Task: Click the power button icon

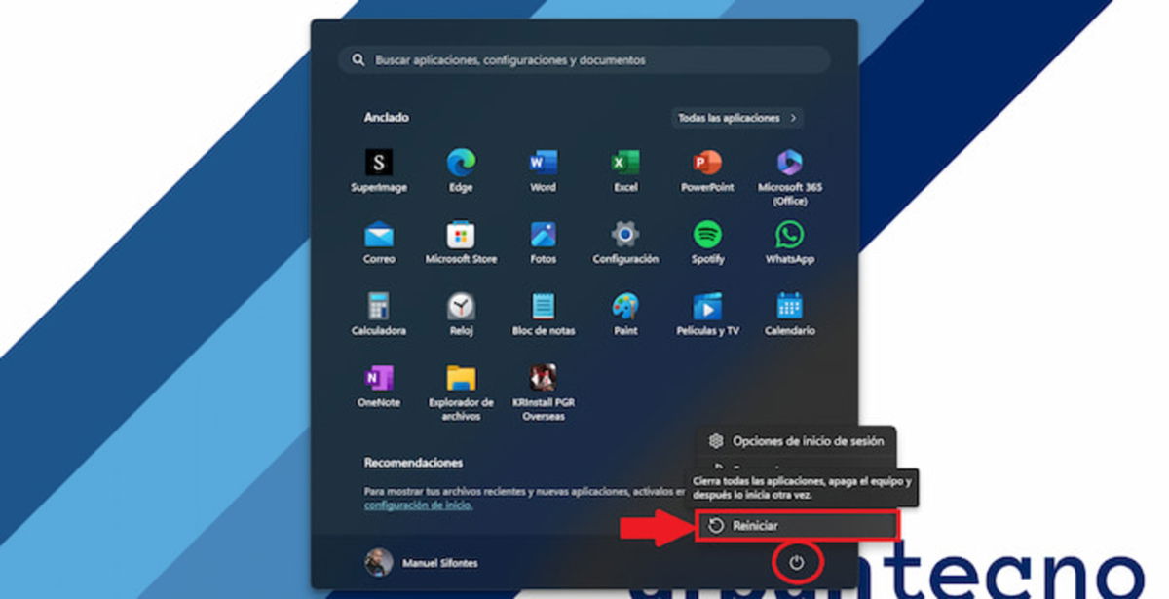Action: click(x=797, y=563)
